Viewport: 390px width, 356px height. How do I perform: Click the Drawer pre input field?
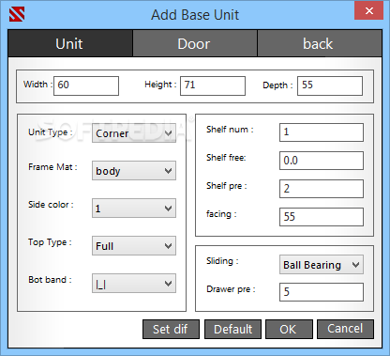tap(322, 292)
